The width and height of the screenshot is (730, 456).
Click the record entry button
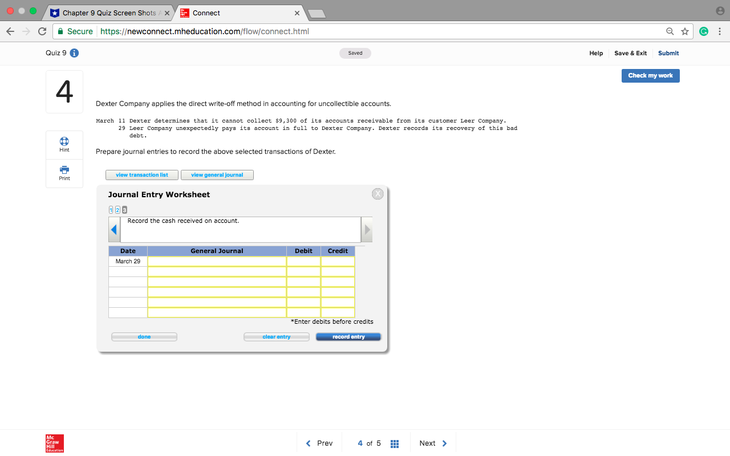point(348,336)
